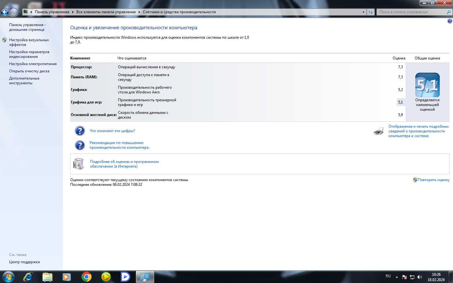Click the question icon beside 'Что означают эти цифры?'
Image resolution: width=453 pixels, height=283 pixels.
[80, 131]
